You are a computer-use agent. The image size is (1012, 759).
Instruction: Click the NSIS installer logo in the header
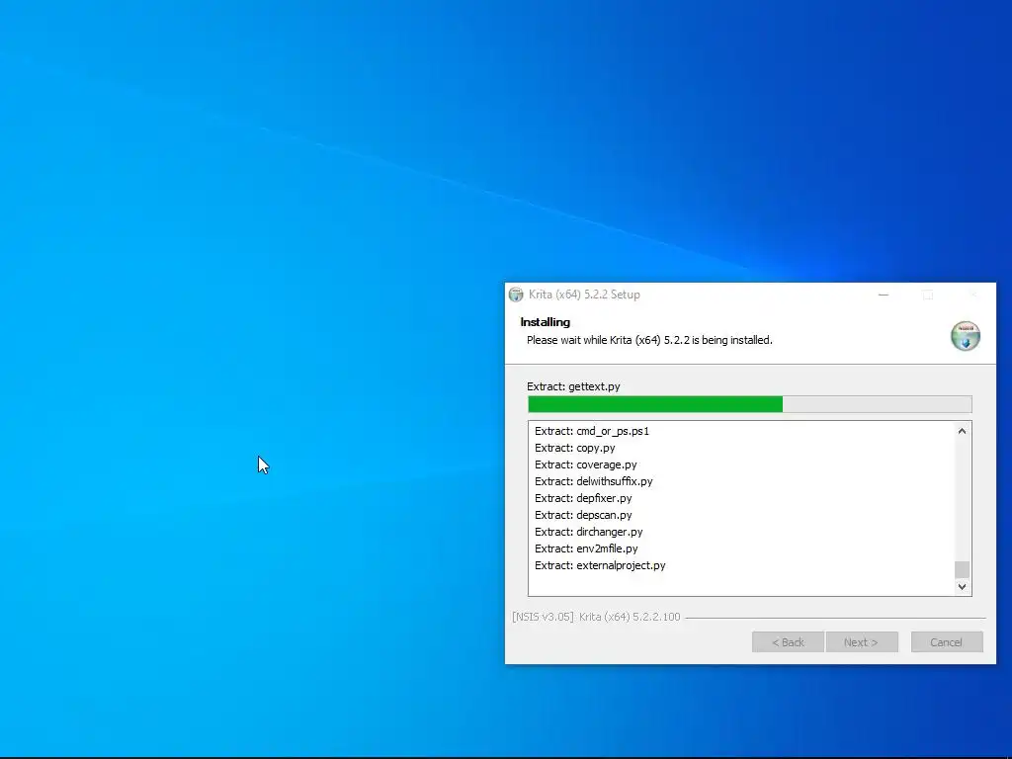tap(966, 336)
